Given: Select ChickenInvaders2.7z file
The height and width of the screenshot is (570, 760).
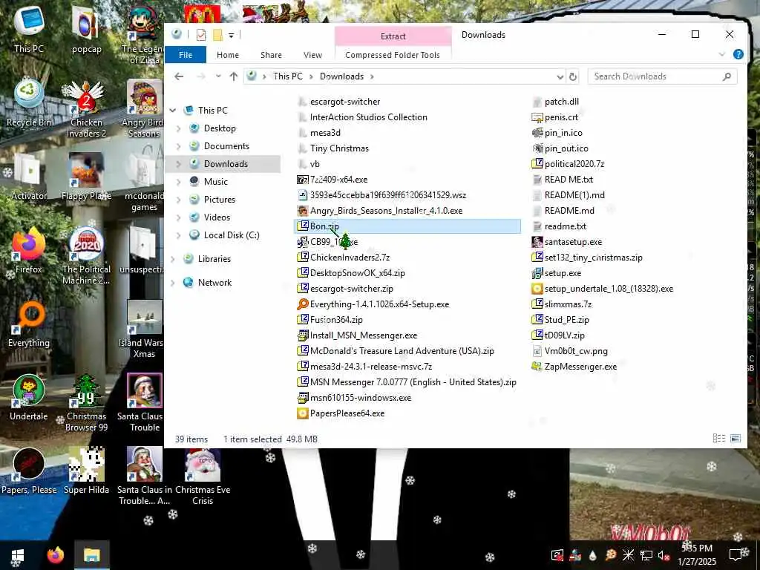Looking at the screenshot, I should click(344, 258).
